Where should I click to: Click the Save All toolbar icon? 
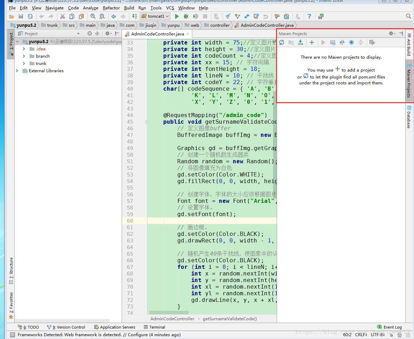point(21,16)
